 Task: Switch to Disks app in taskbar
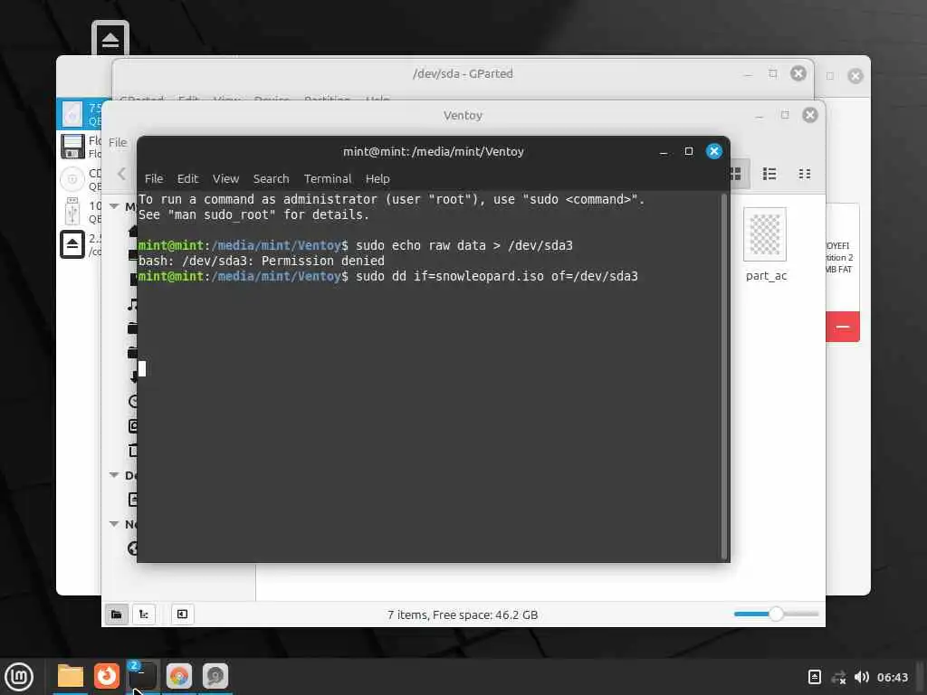coord(215,676)
